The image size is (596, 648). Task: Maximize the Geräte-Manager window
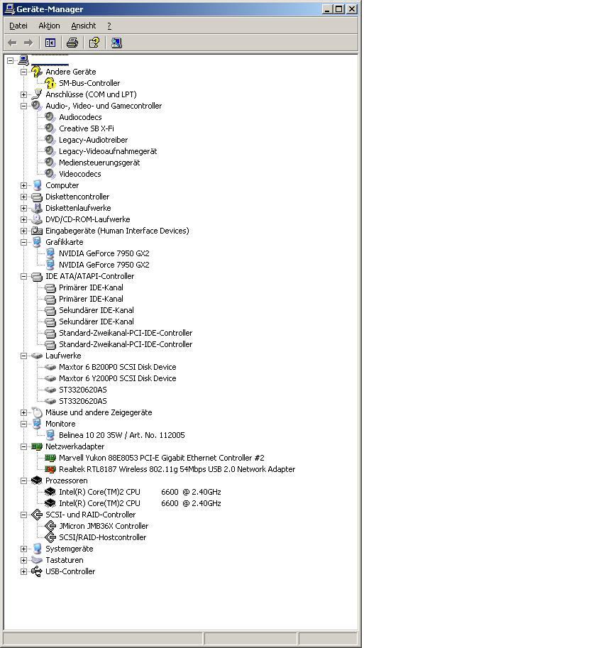(x=338, y=9)
